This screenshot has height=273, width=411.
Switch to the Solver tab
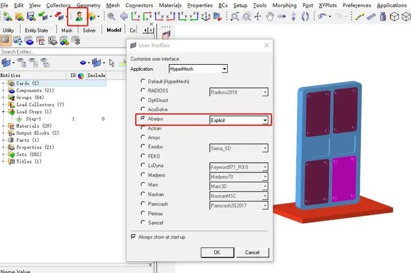(89, 30)
